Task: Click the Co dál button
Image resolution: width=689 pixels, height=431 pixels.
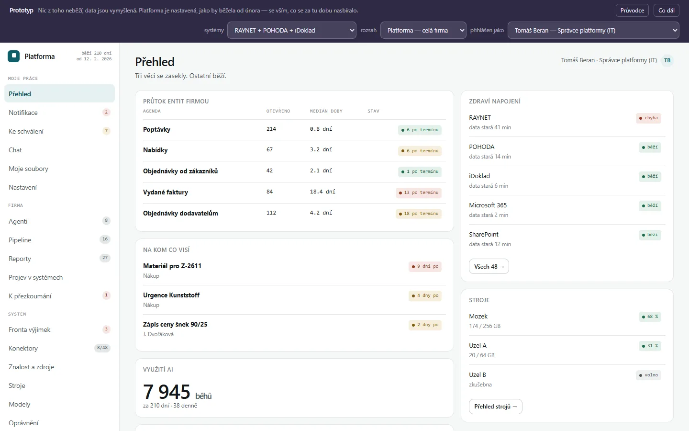Action: pos(666,10)
